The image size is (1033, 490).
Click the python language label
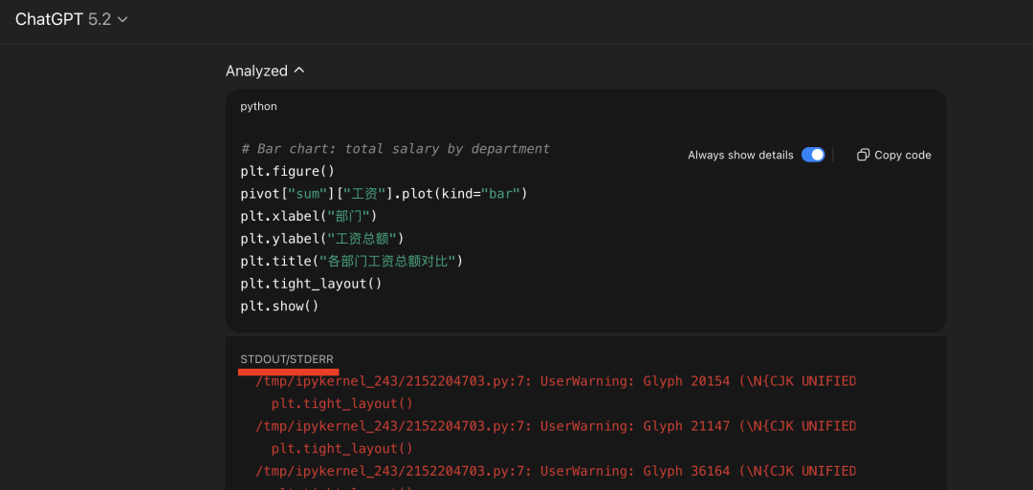(x=258, y=106)
